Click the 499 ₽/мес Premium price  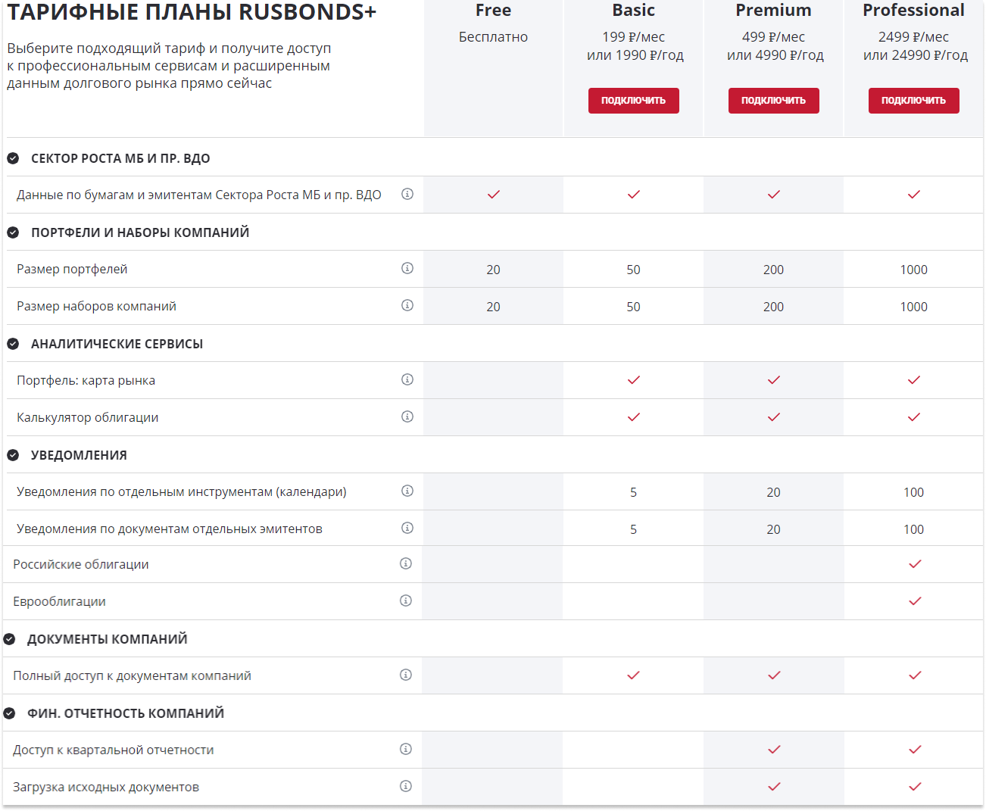tap(774, 37)
